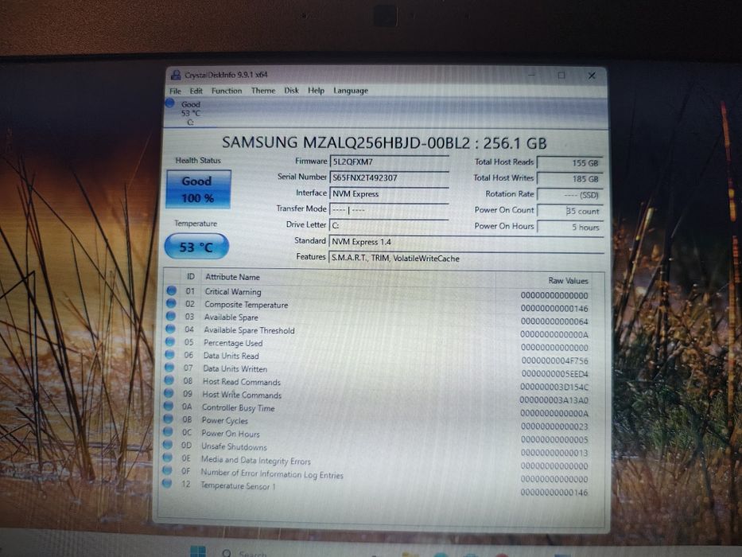The height and width of the screenshot is (557, 742).
Task: Select the Host Write Commands attribute name
Action: click(242, 395)
